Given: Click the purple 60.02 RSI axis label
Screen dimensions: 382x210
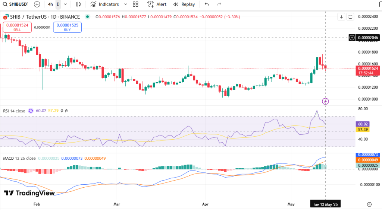Looking at the screenshot, I should pyautogui.click(x=363, y=124).
